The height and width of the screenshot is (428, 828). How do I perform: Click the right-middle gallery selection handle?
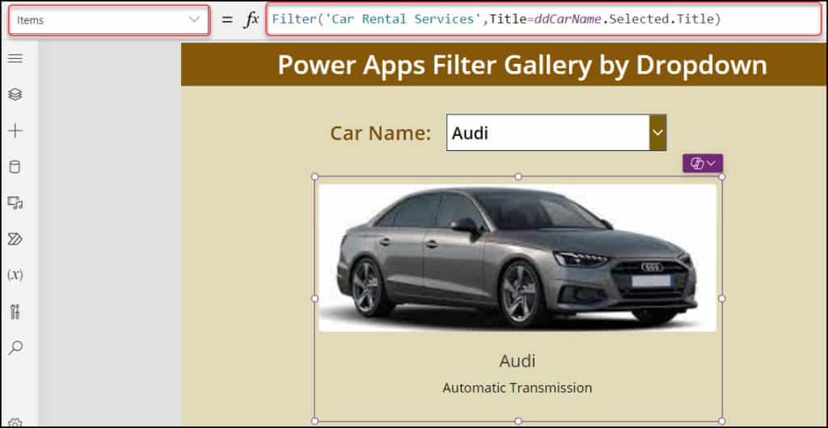pos(722,298)
